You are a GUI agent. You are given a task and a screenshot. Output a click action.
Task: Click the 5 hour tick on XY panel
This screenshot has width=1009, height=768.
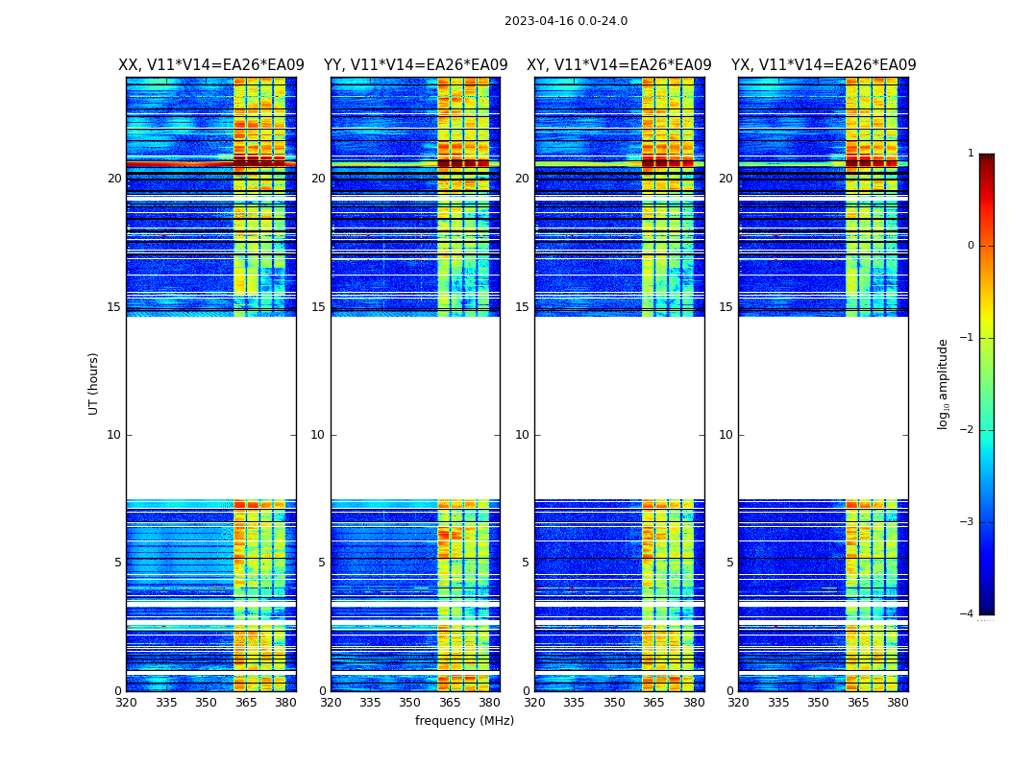click(x=525, y=563)
